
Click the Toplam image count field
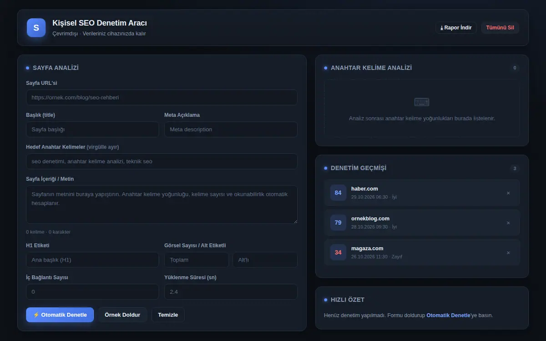[x=197, y=260]
